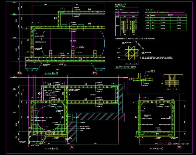Select the AY6 grid bubble
Image resolution: width=196 pixels, height=155 pixels.
tap(20, 73)
